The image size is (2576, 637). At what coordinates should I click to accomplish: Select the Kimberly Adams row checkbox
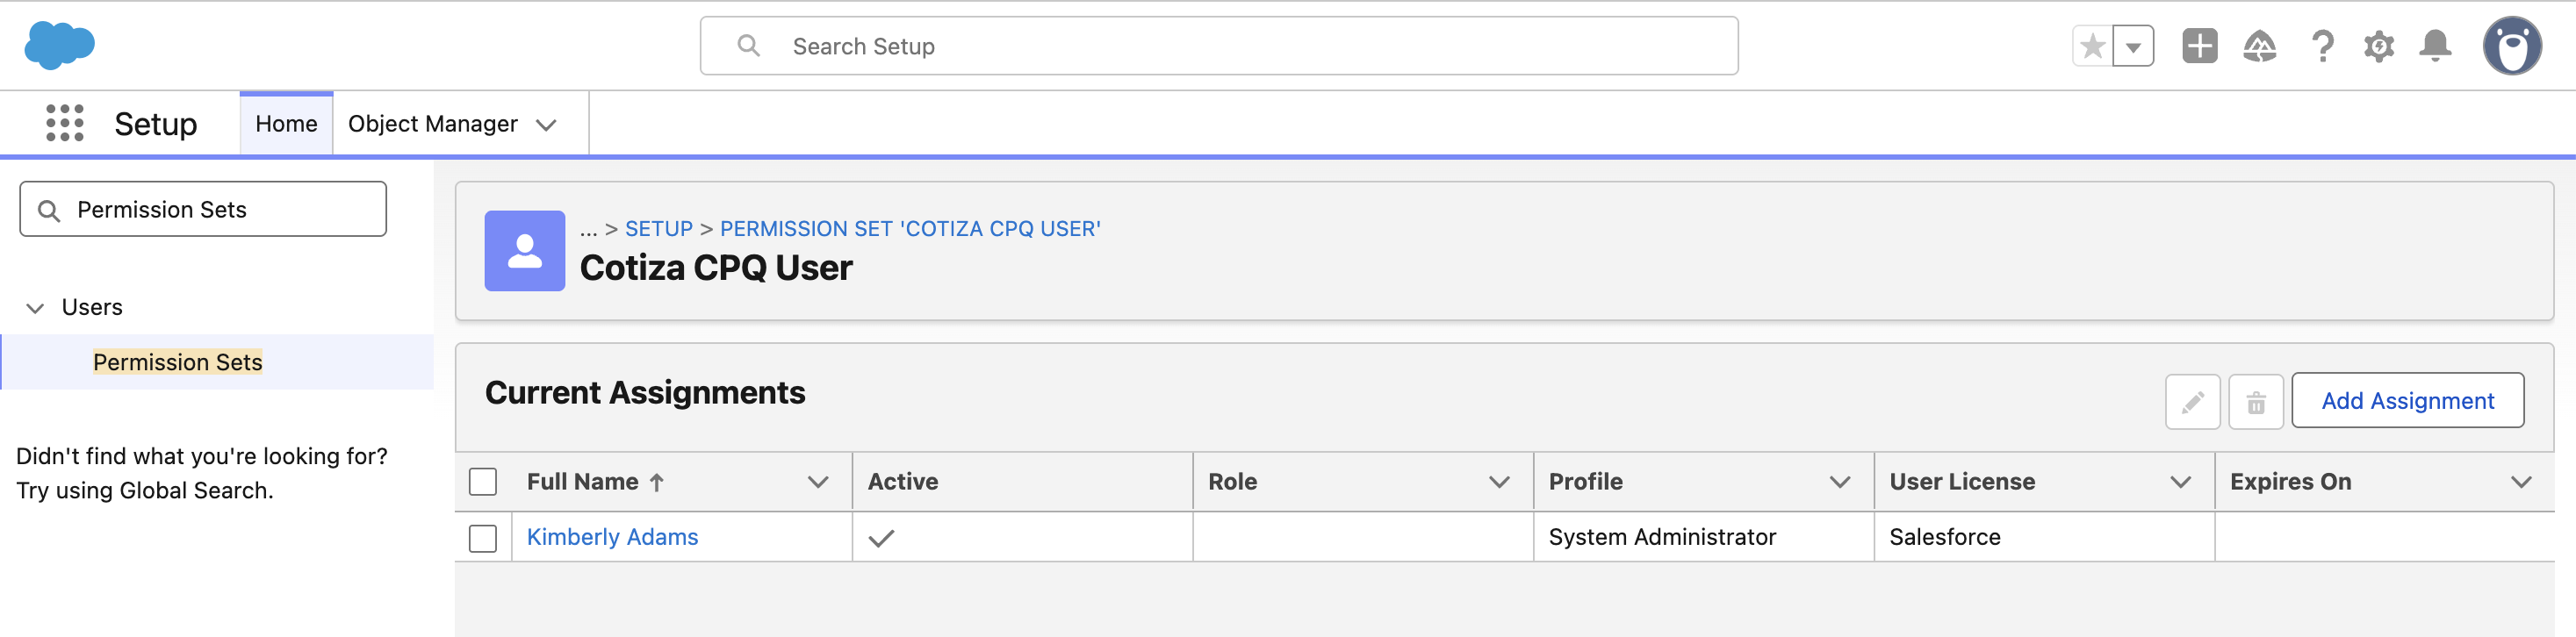(483, 538)
